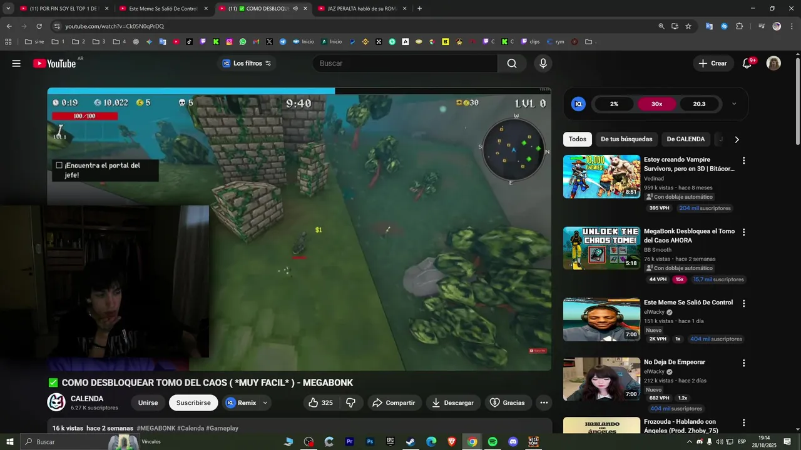This screenshot has width=801, height=450.
Task: Open options menu for No Deja De Empeorar
Action: click(743, 363)
